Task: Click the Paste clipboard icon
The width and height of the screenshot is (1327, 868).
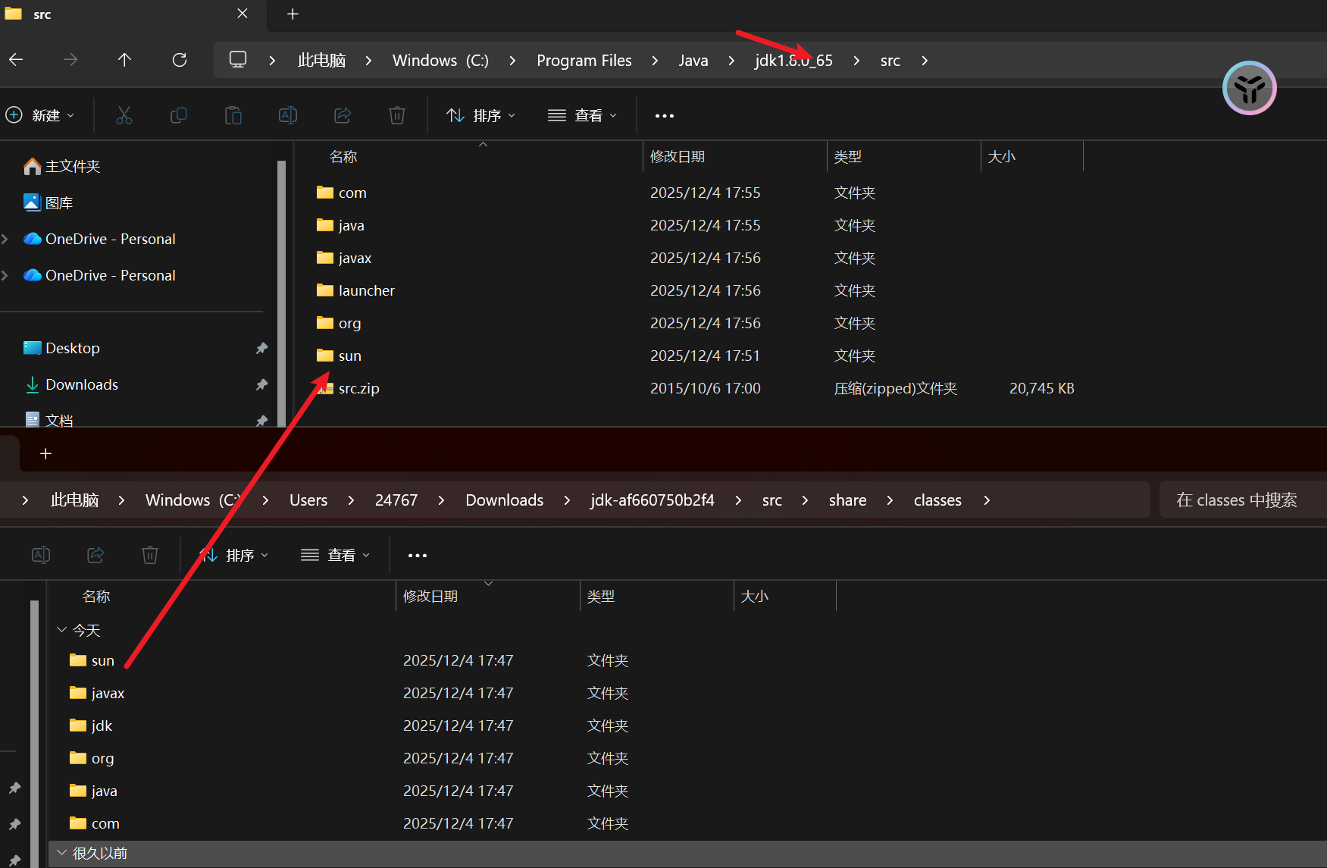Action: tap(233, 115)
